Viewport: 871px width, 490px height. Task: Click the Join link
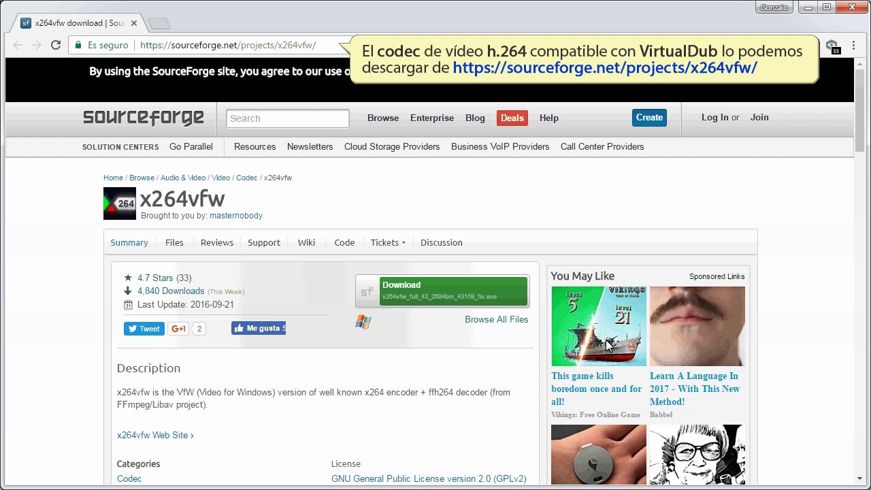pos(759,117)
